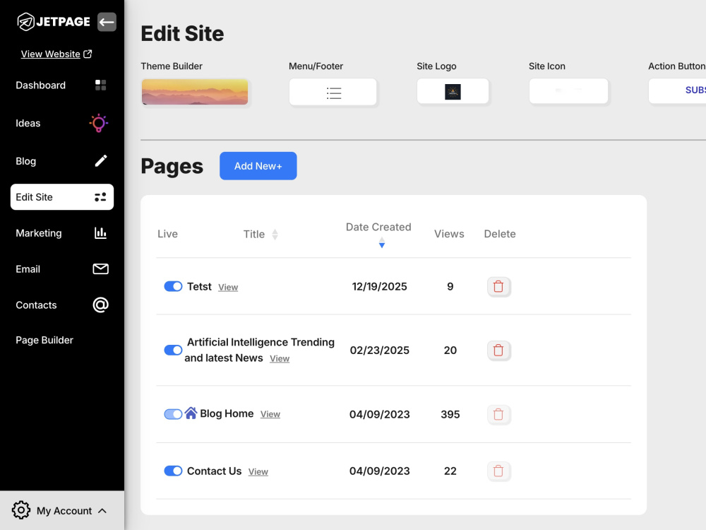Screen dimensions: 706x530
Task: Click the 395 views value
Action: [x=450, y=414]
